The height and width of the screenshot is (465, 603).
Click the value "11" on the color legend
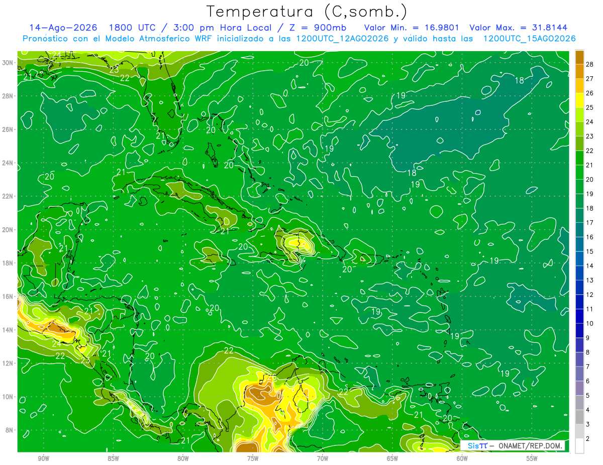589,309
